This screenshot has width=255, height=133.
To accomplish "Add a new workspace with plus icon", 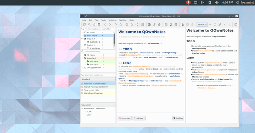I will pos(210,24).
